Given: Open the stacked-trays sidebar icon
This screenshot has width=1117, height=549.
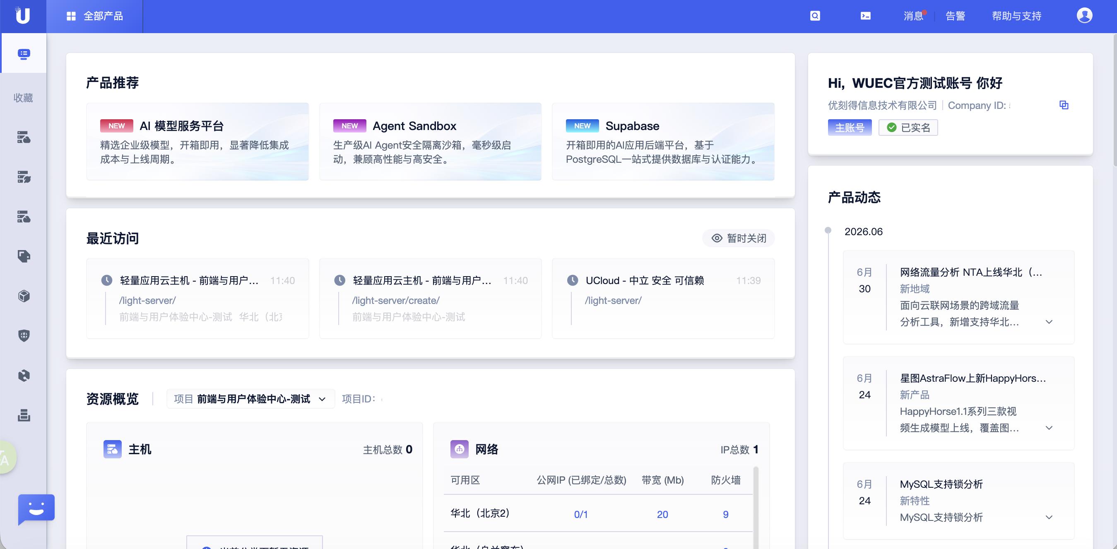Looking at the screenshot, I should click(x=24, y=415).
